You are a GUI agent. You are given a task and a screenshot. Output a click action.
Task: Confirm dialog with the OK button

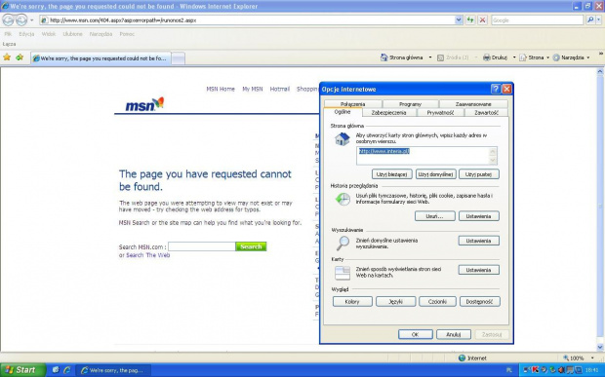click(x=416, y=334)
